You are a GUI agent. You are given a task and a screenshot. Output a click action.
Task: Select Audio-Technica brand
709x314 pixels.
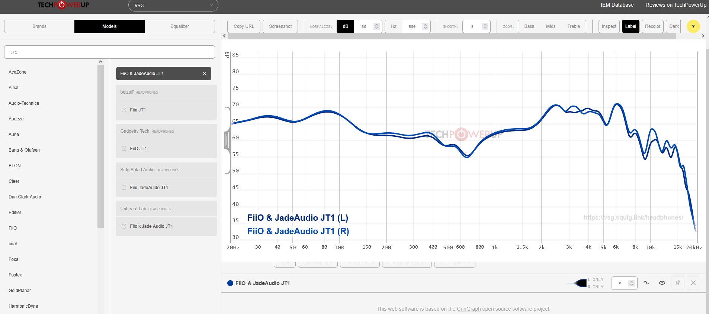coord(24,103)
